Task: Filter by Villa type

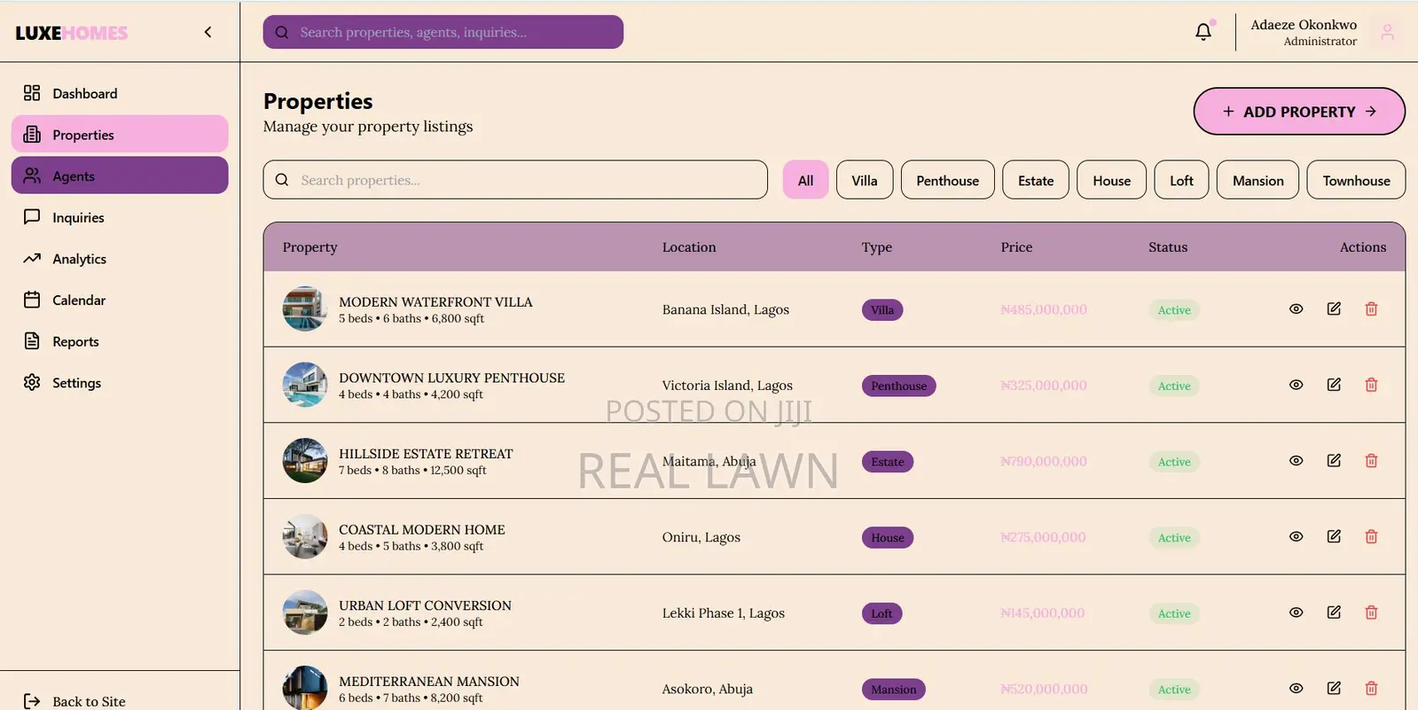Action: pyautogui.click(x=865, y=180)
